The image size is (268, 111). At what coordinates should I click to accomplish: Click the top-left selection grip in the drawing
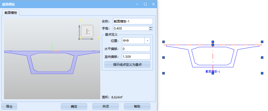click(163, 42)
